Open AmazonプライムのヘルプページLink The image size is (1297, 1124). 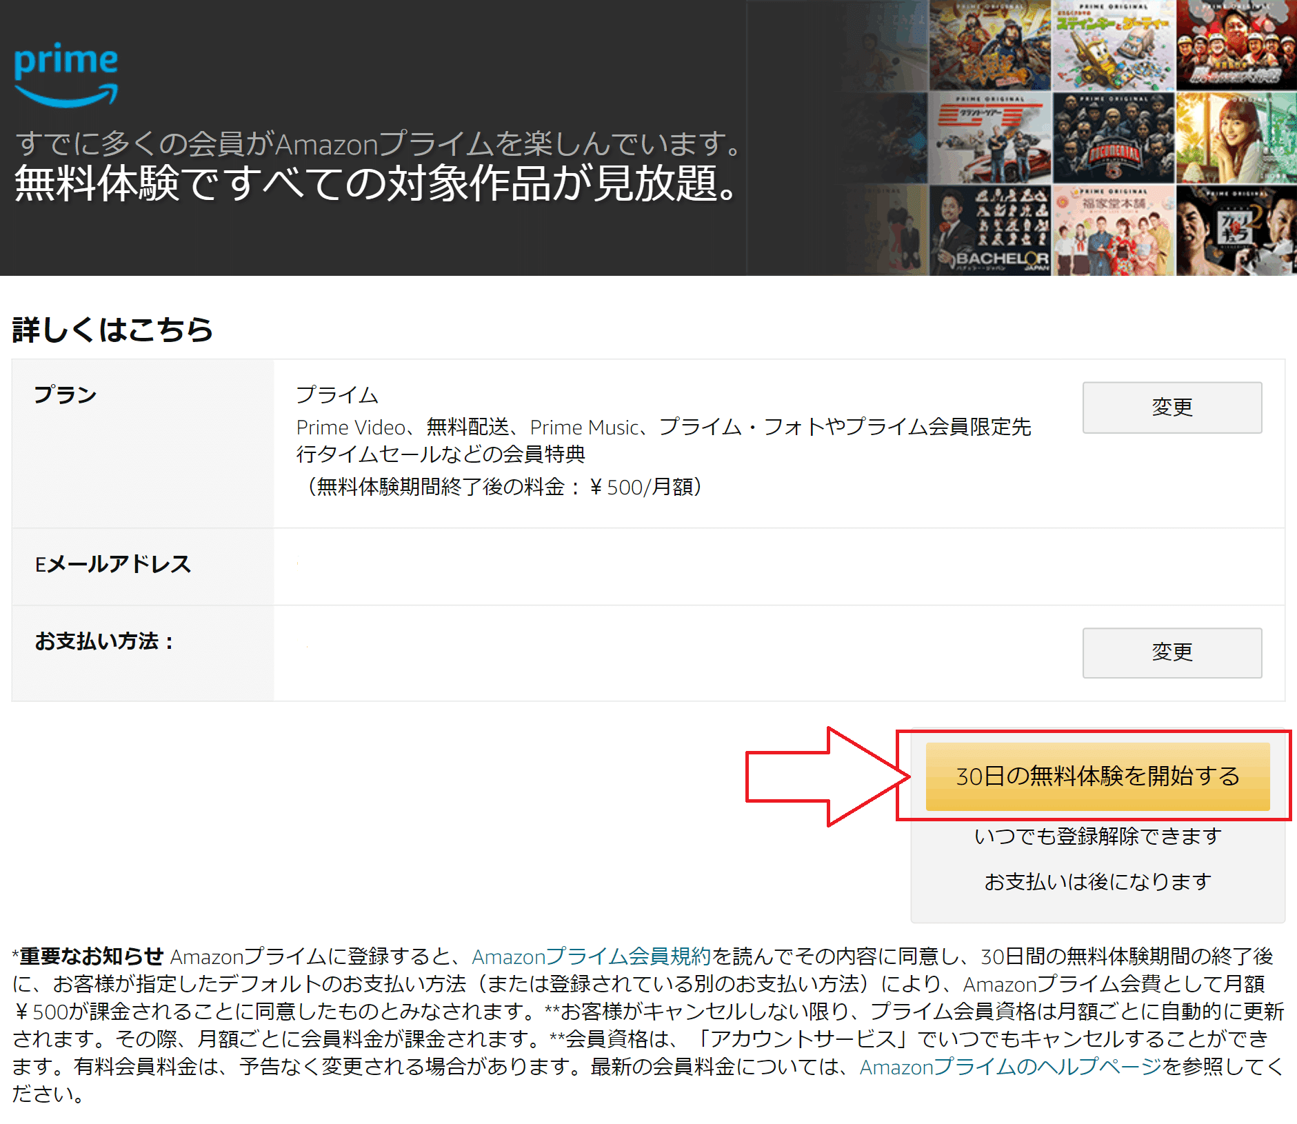(1011, 1067)
